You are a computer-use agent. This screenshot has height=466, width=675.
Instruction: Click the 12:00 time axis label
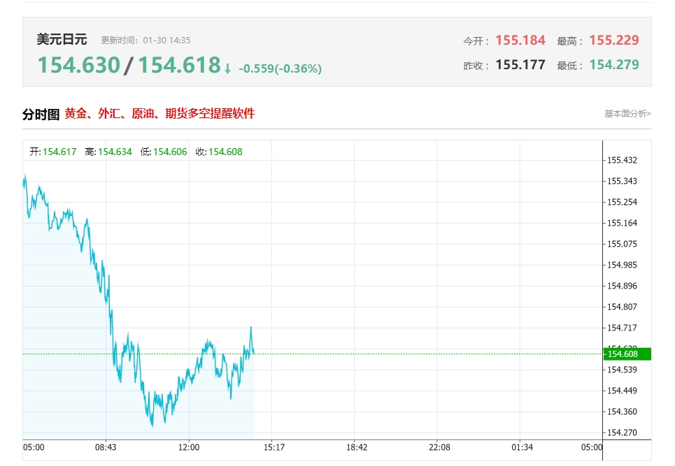point(189,448)
